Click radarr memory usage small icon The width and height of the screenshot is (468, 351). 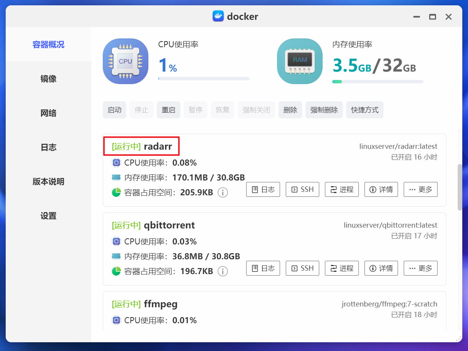[116, 178]
